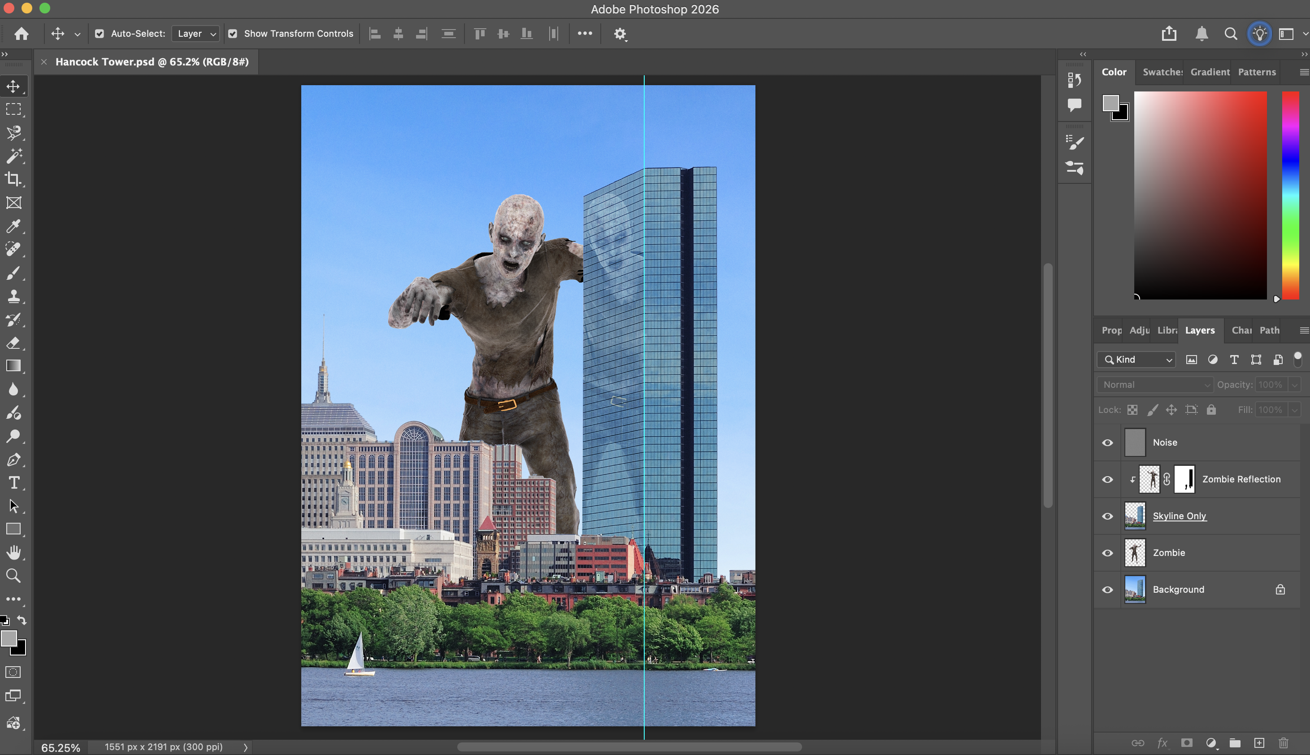Screen dimensions: 1310x755
Task: Hide the Noise layer visibility eye
Action: [x=1107, y=443]
